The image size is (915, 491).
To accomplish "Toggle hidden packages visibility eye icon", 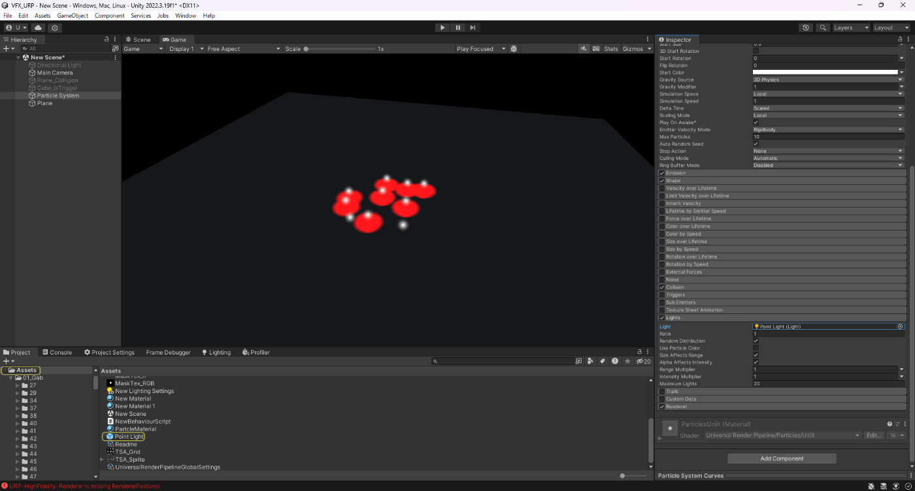I will coord(644,361).
